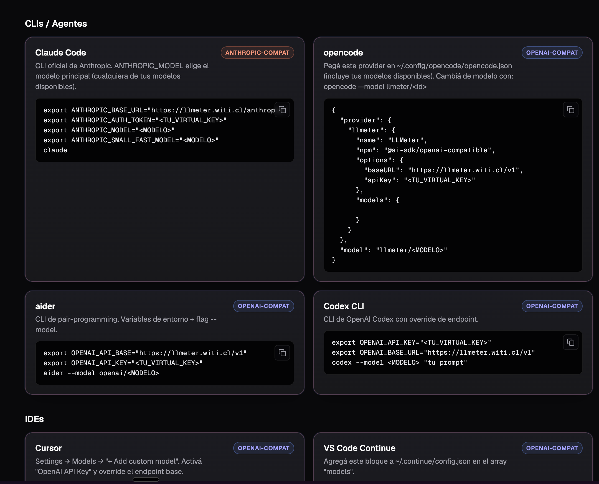Click the "baseURL" line in opencode JSON
The height and width of the screenshot is (484, 599).
[443, 170]
